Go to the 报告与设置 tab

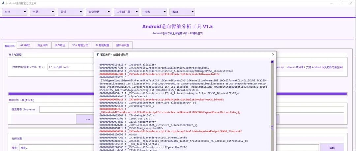pyautogui.click(x=123, y=45)
